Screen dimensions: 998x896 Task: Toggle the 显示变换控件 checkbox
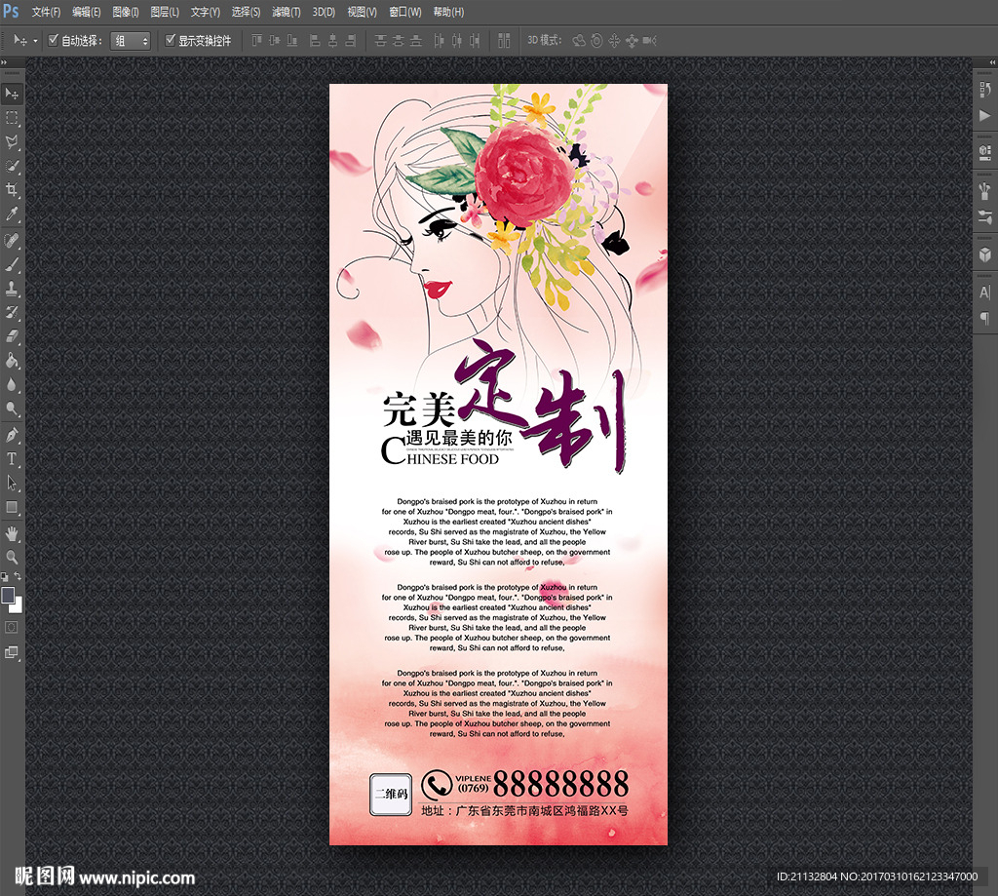[x=170, y=40]
